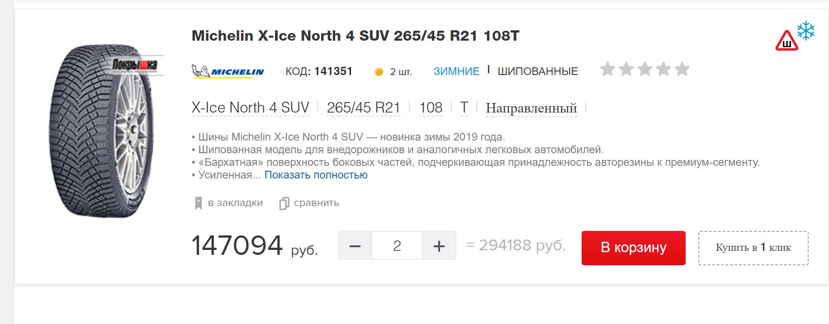Rate the tire five stars

click(x=682, y=69)
